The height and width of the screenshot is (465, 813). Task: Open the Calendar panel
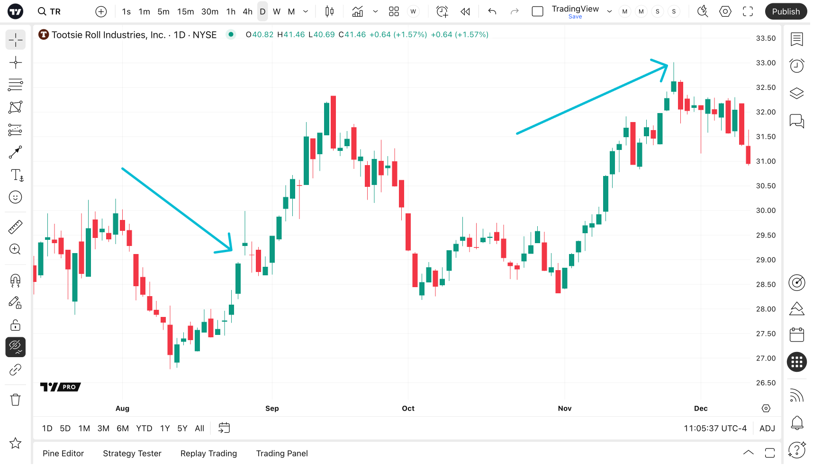[797, 334]
